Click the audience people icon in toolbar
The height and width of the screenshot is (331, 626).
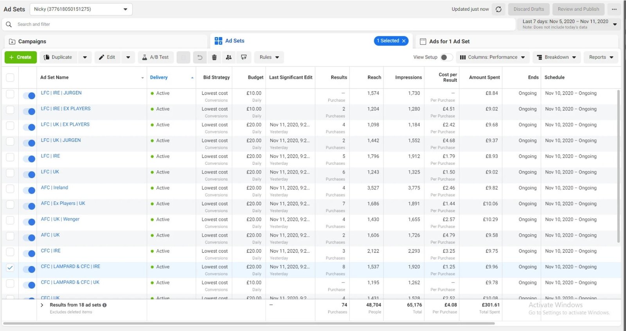click(229, 58)
